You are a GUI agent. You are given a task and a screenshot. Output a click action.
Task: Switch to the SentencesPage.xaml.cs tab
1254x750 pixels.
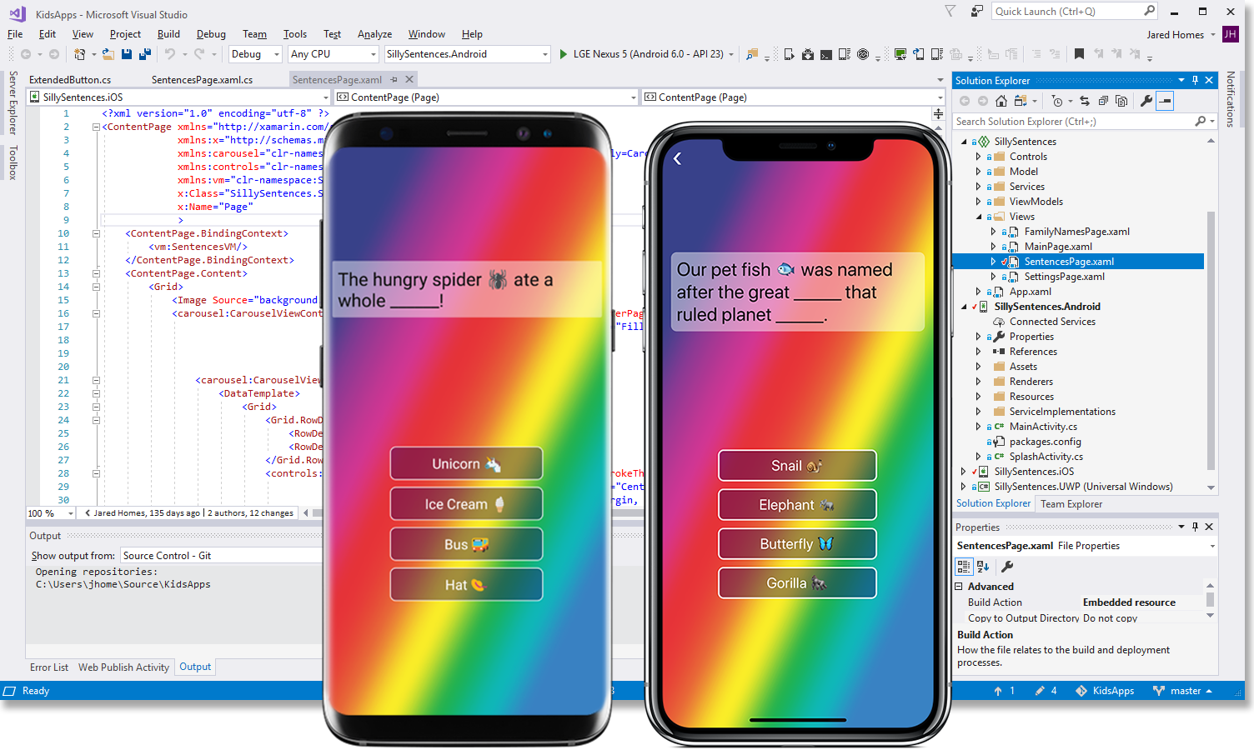(202, 80)
